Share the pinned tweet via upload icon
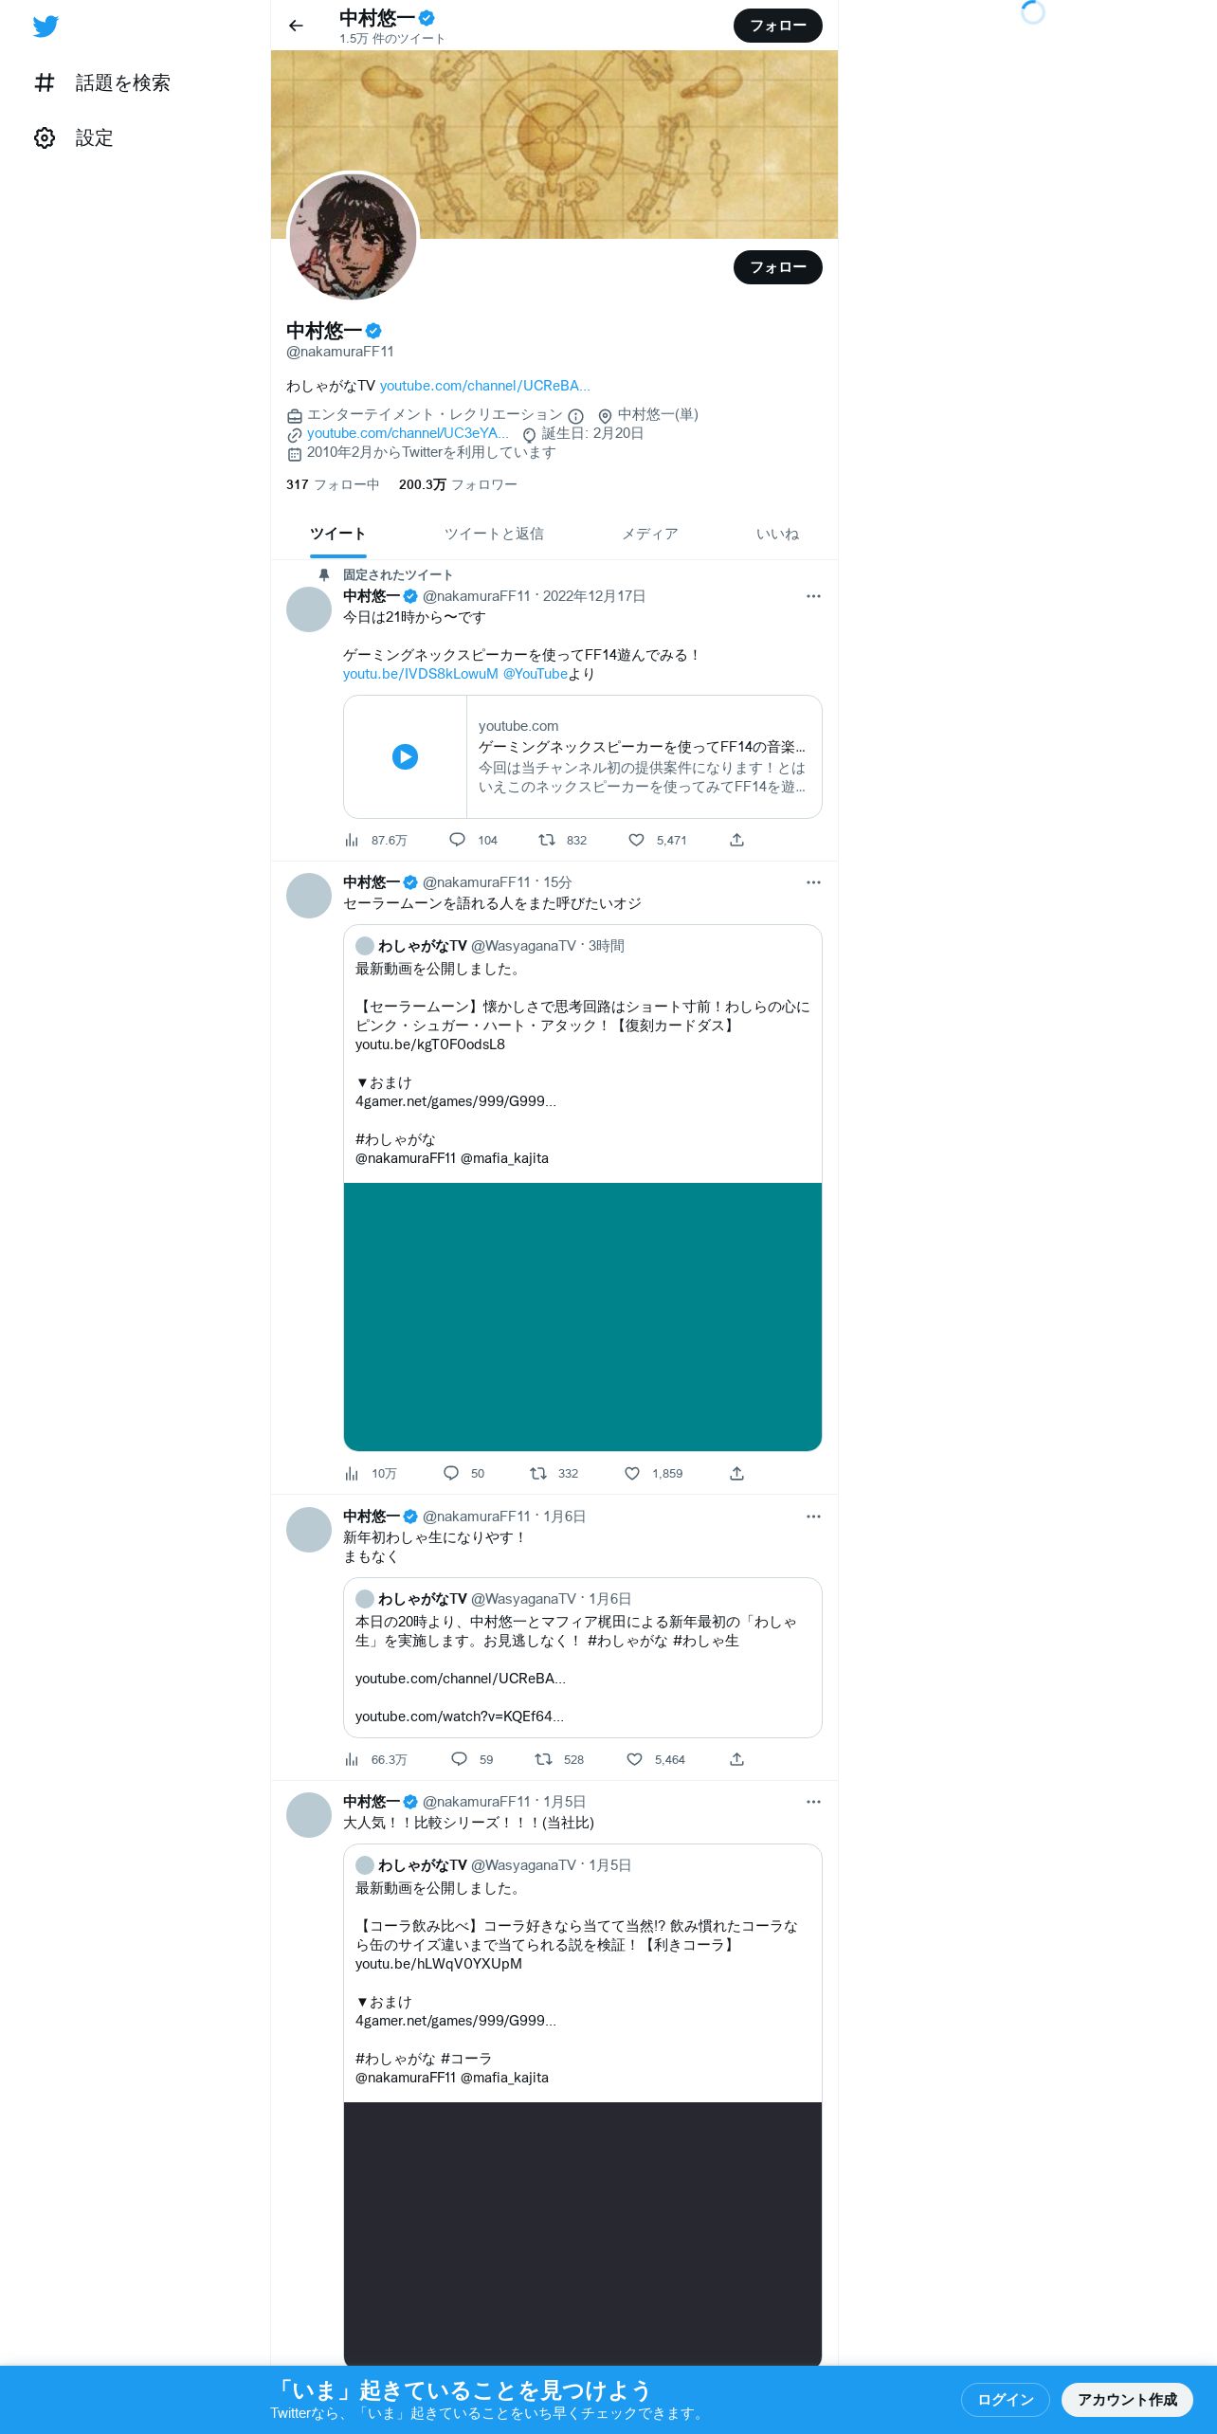Viewport: 1217px width, 2434px height. [736, 840]
